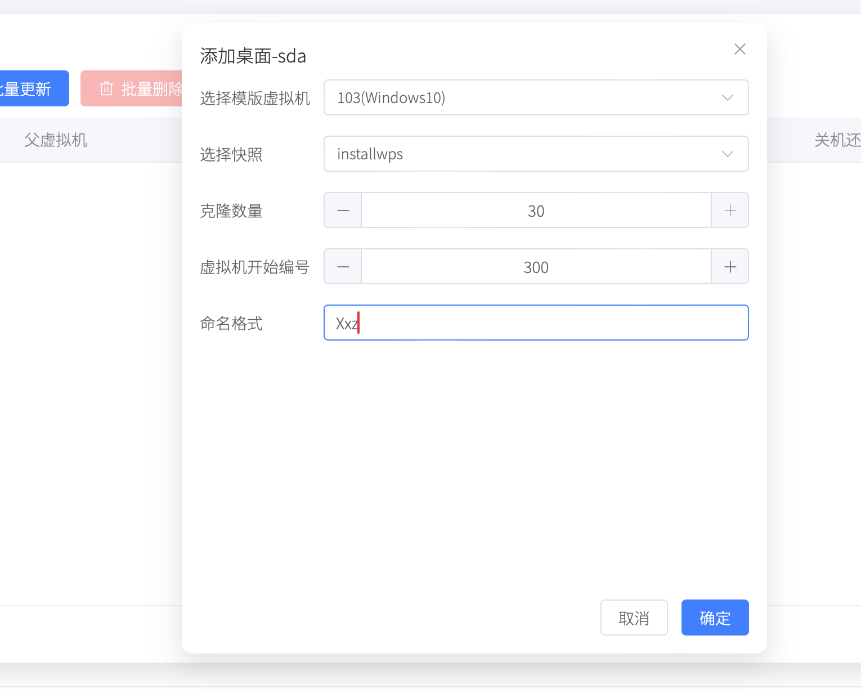The width and height of the screenshot is (861, 689).
Task: Click the plus icon beside 虚拟机开始编号
Action: 730,266
